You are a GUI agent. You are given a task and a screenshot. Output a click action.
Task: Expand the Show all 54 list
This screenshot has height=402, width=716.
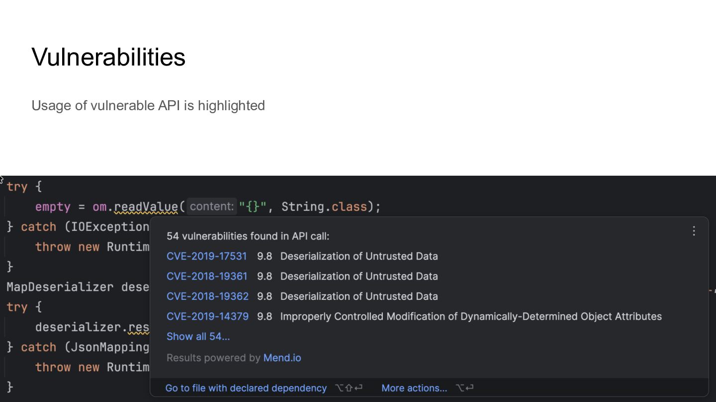tap(198, 336)
